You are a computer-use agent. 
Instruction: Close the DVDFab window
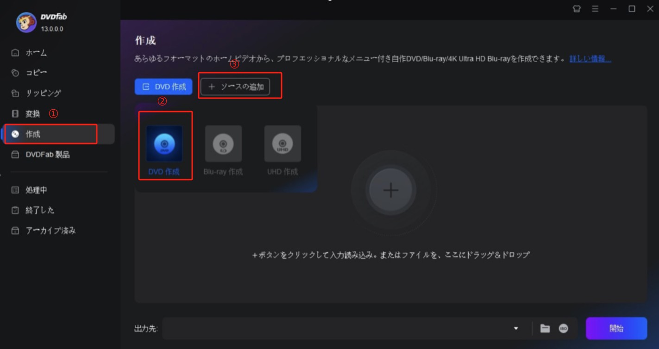[x=650, y=9]
